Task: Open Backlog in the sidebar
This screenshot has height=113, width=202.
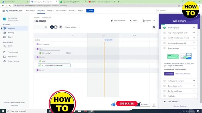Action: pyautogui.click(x=11, y=33)
